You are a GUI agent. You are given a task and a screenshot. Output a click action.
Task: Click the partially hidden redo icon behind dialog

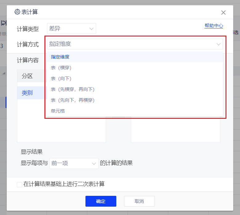[3, 23]
